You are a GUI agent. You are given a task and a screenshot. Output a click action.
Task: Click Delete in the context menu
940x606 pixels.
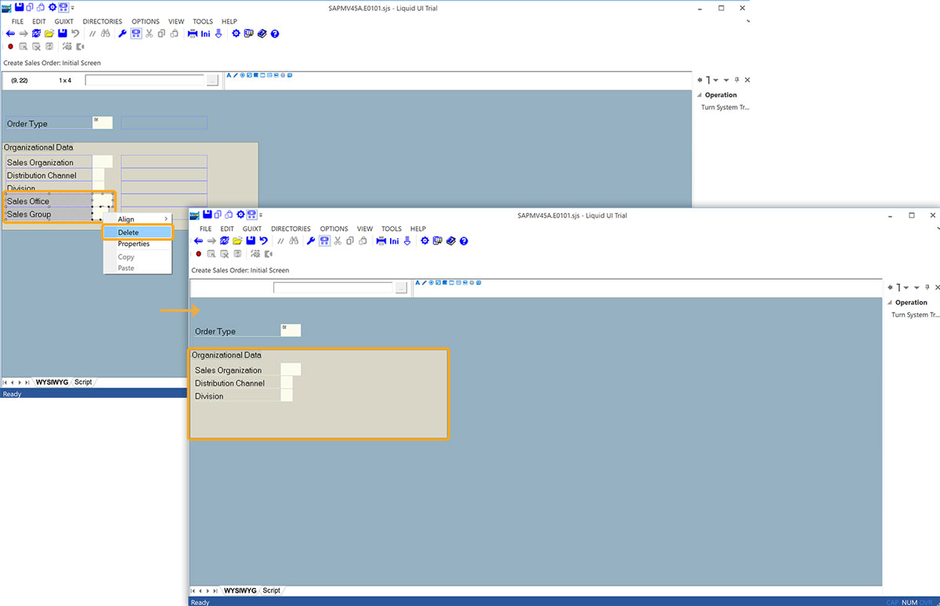point(137,233)
